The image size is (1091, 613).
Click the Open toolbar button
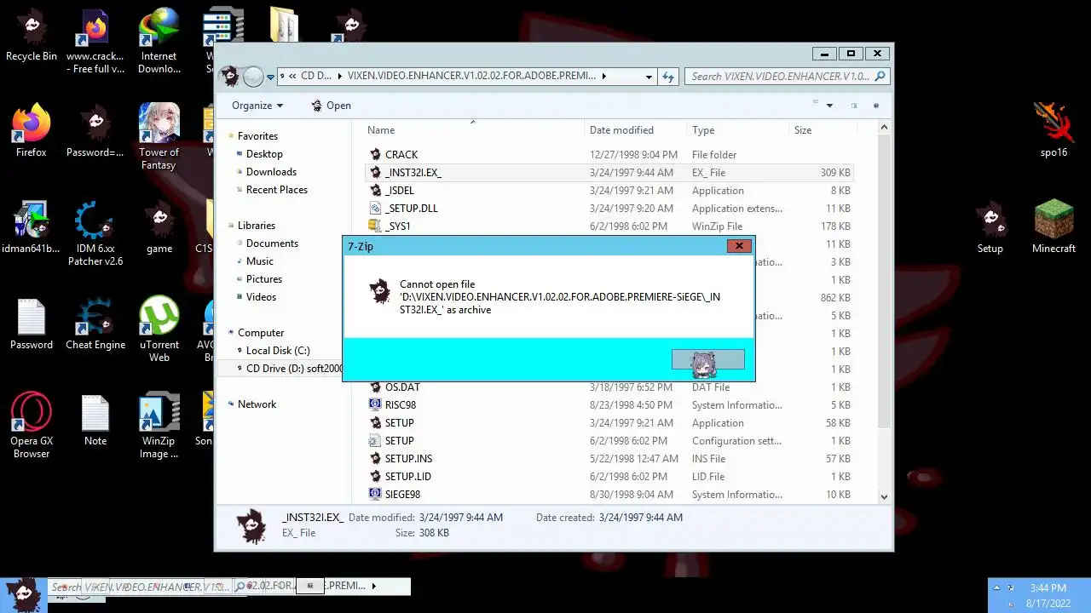tap(331, 106)
